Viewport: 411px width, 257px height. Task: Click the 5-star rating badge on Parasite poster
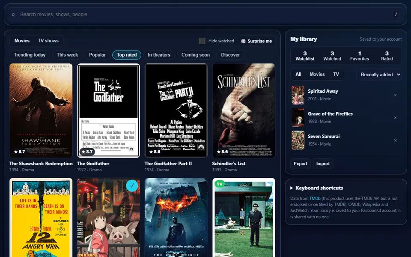click(x=220, y=184)
